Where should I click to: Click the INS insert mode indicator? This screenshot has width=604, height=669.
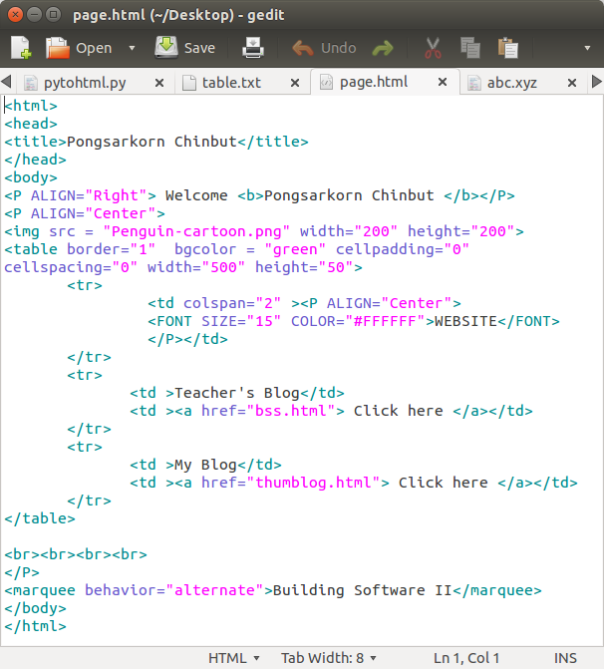tap(565, 658)
